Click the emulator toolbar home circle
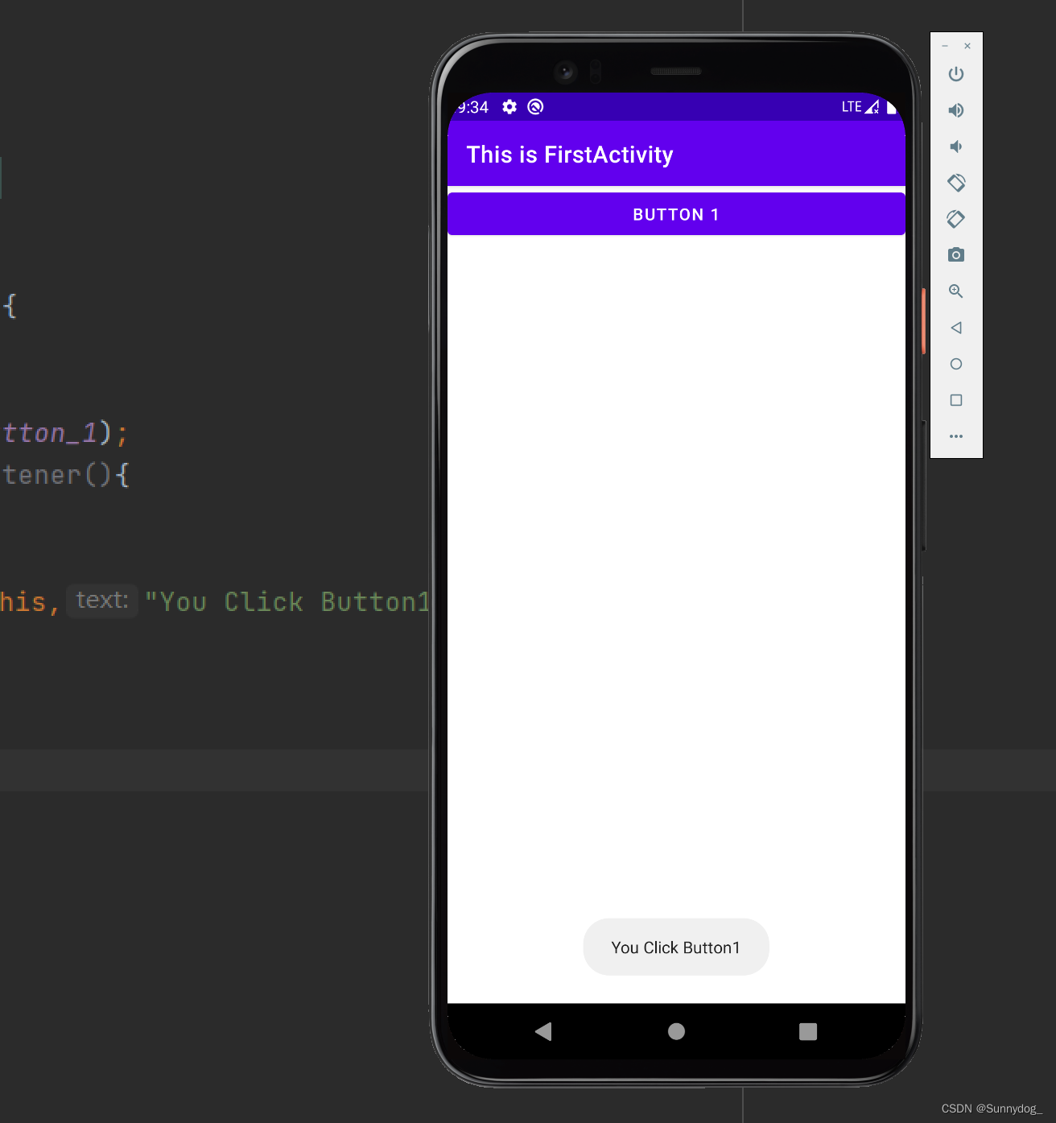Screen dimensions: 1056x1123 956,364
